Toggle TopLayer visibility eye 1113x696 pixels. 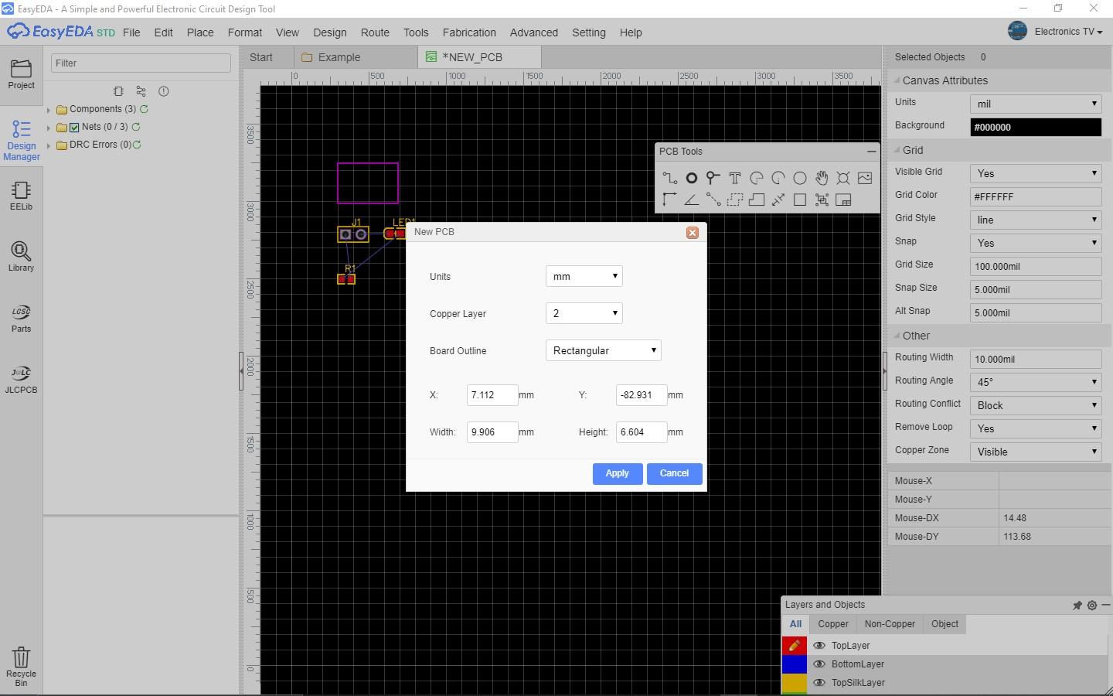(x=819, y=646)
